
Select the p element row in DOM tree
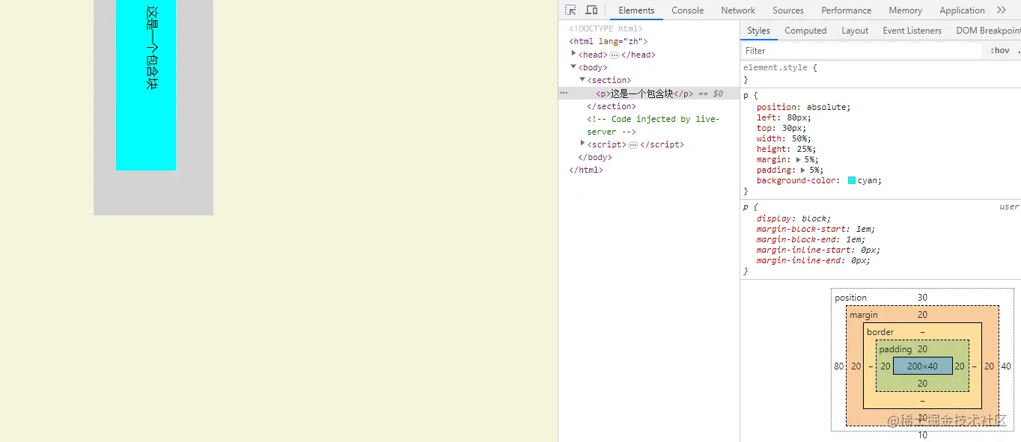pos(648,93)
